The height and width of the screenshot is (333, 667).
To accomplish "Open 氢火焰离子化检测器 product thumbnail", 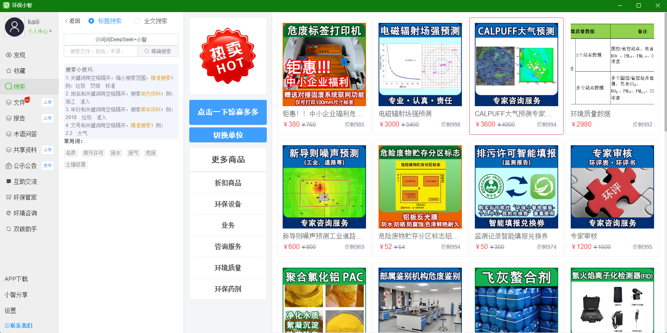I will [x=612, y=300].
